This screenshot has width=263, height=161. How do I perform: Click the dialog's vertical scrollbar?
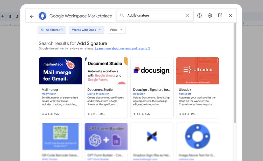235,73
